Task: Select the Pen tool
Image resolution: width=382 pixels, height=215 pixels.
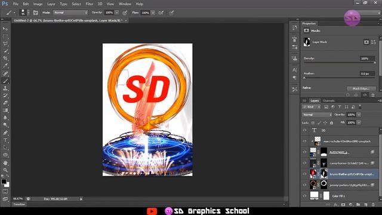Action: click(5, 133)
